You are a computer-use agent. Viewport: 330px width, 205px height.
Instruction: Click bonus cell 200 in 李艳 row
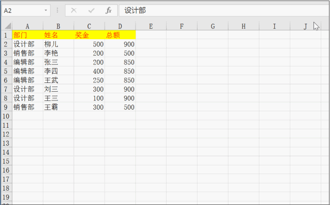tap(89, 53)
